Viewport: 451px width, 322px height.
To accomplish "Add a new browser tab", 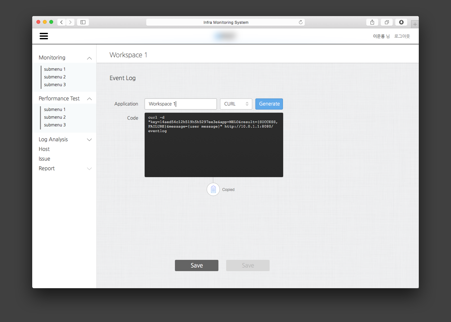I will tap(415, 24).
